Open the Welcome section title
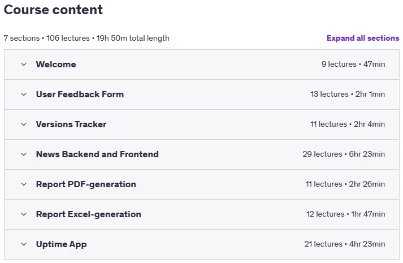 tap(56, 64)
